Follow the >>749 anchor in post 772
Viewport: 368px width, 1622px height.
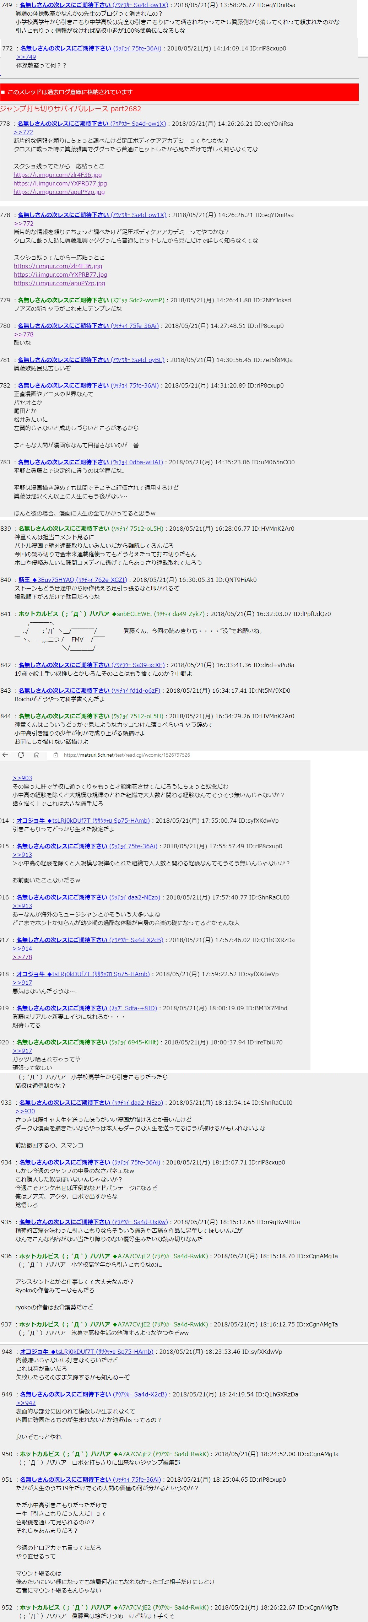[26, 57]
